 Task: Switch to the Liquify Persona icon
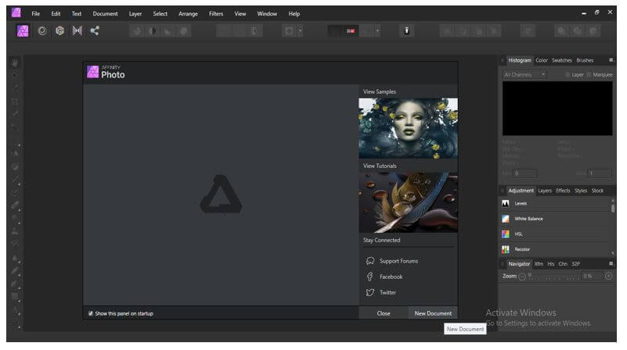[42, 30]
